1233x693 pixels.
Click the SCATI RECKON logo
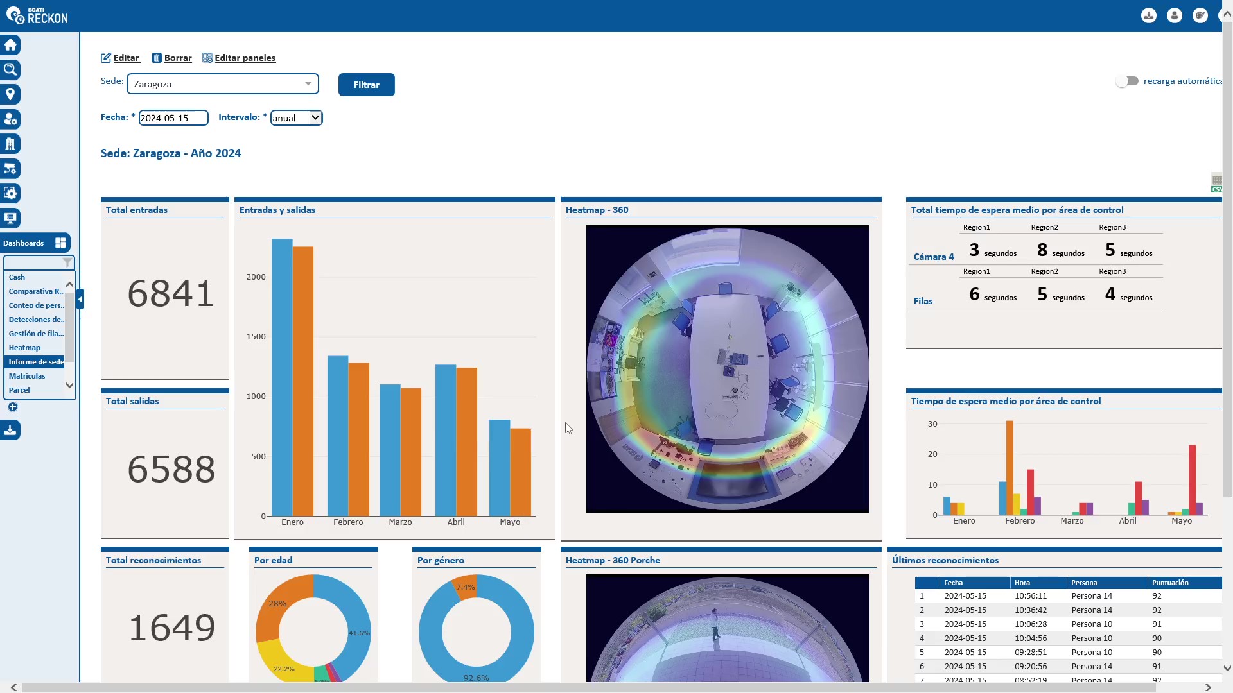(37, 15)
